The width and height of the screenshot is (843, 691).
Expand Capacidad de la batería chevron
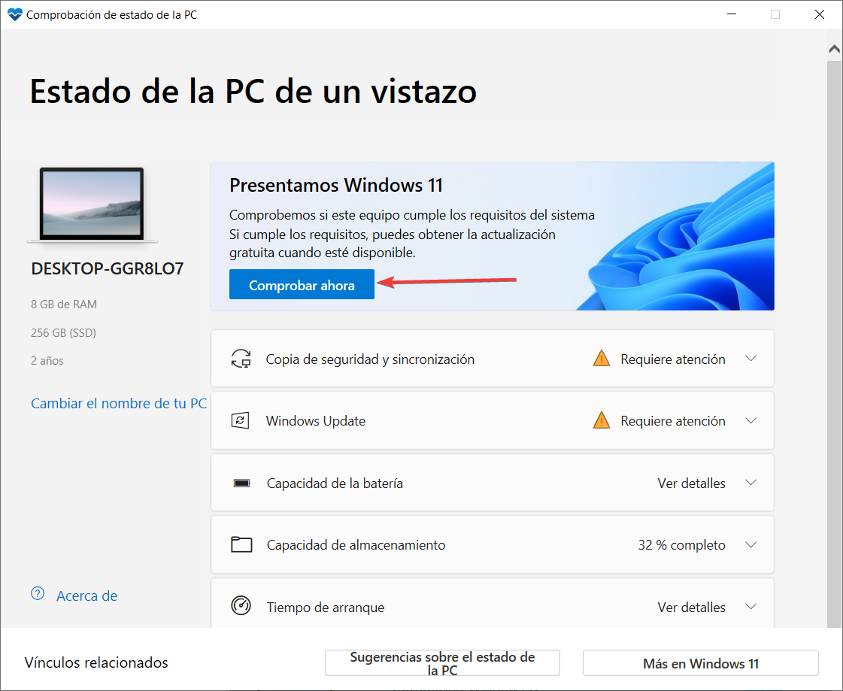coord(751,483)
